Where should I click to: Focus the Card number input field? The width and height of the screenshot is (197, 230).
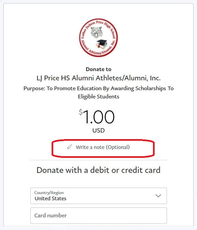98,216
